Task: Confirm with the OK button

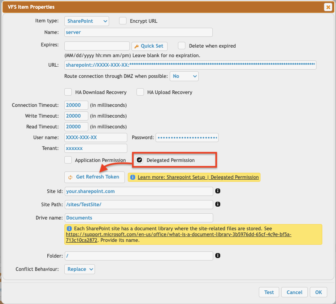Action: pos(319,292)
